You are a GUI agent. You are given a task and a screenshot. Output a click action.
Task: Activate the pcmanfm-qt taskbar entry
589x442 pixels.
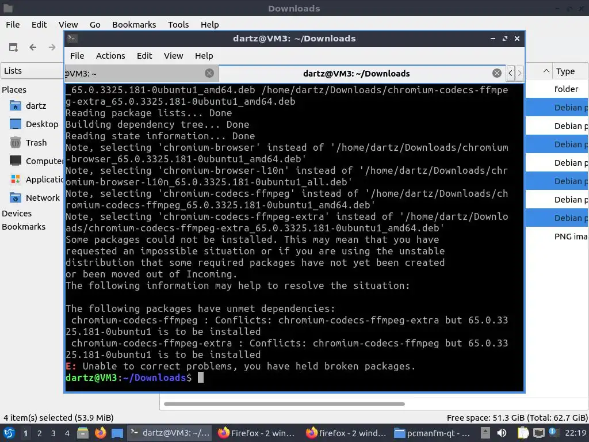point(433,433)
